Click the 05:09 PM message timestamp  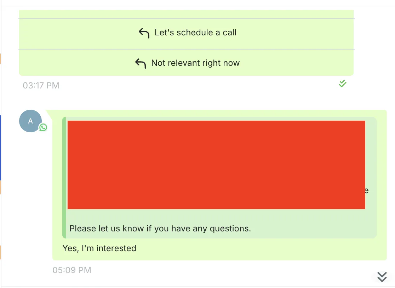(72, 270)
